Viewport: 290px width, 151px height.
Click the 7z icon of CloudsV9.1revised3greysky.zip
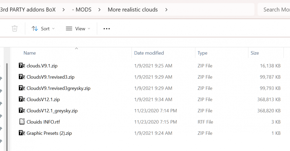(x=22, y=88)
